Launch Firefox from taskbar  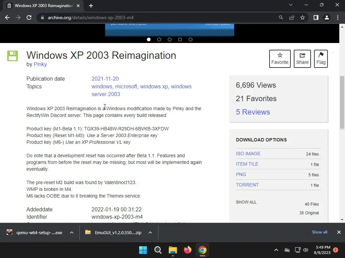pos(187,250)
